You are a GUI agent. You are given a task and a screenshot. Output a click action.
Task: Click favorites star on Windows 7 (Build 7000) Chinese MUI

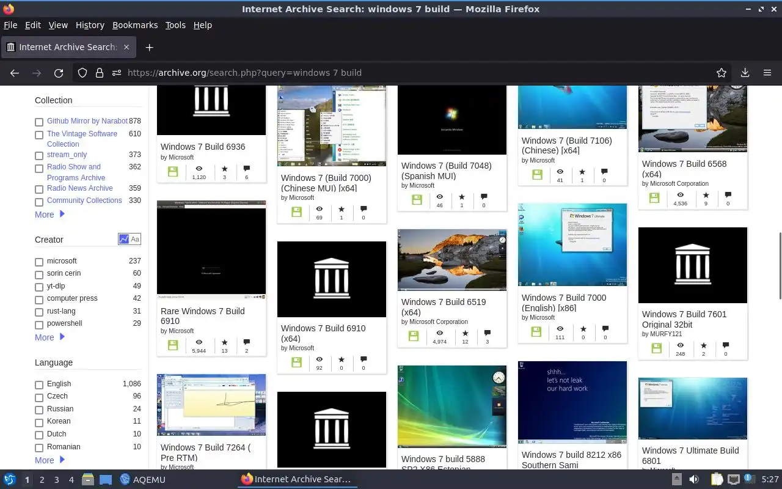tap(341, 209)
